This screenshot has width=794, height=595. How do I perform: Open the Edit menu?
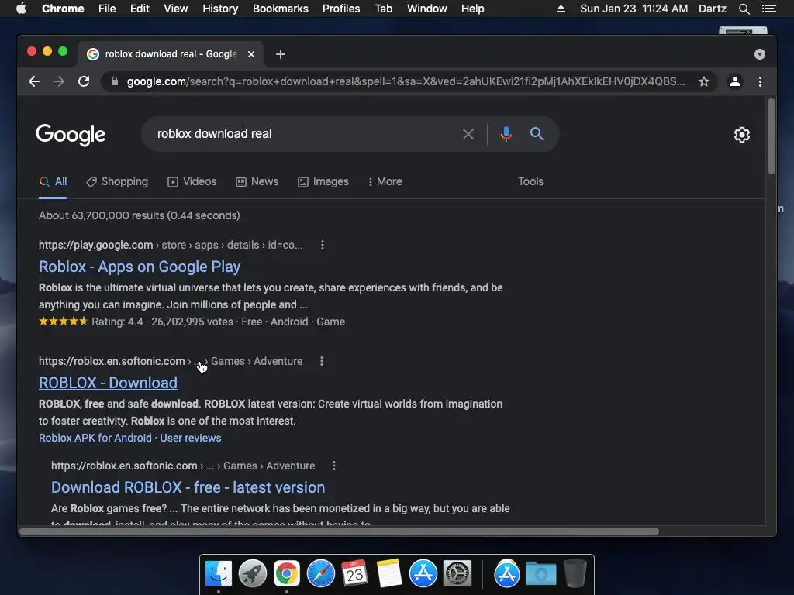pyautogui.click(x=140, y=9)
